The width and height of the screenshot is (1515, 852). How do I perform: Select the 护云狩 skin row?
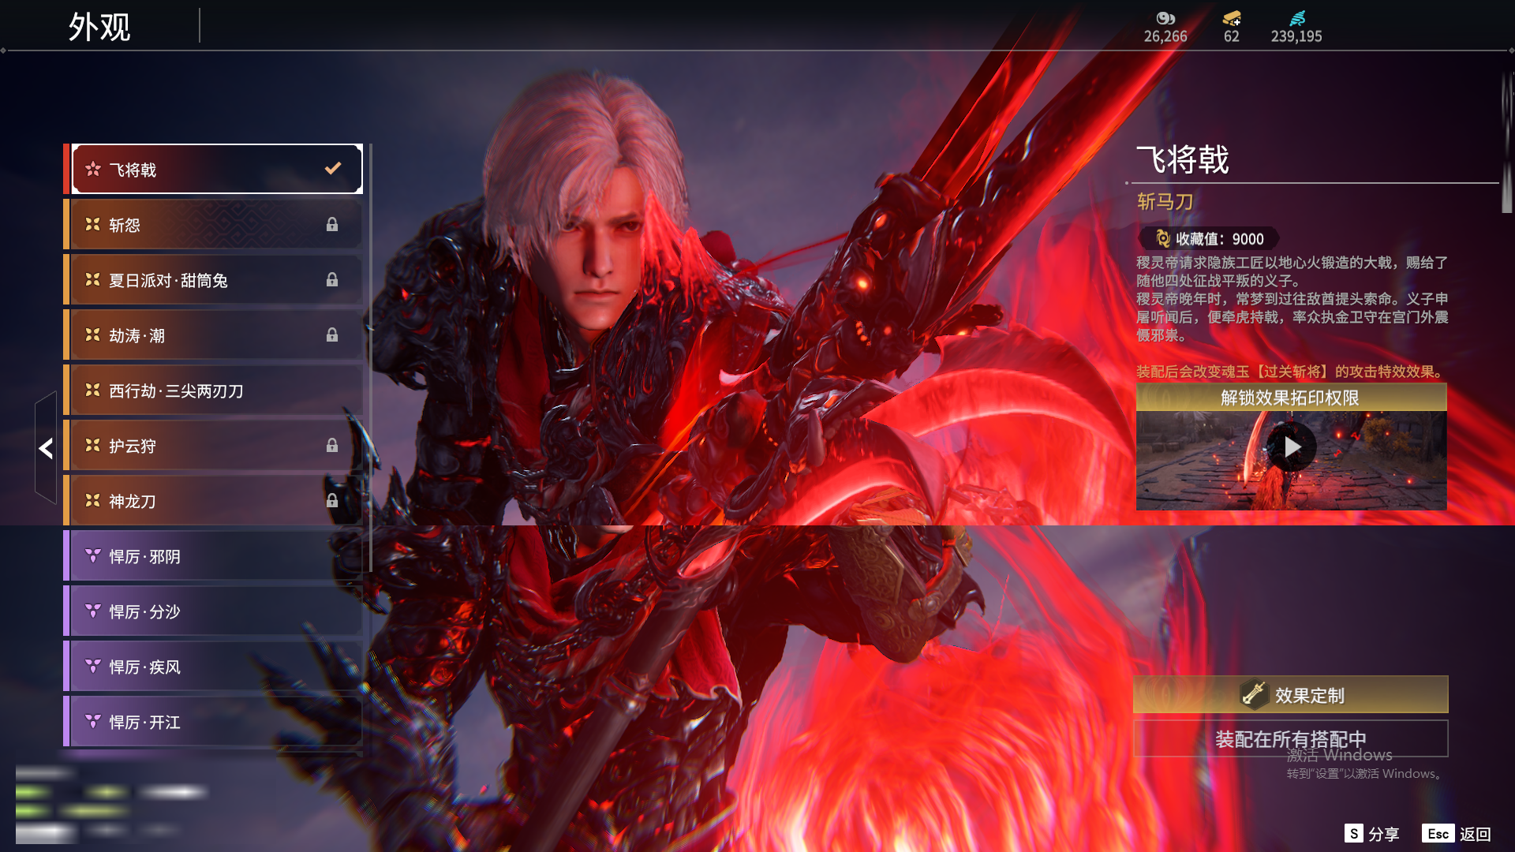click(x=213, y=446)
